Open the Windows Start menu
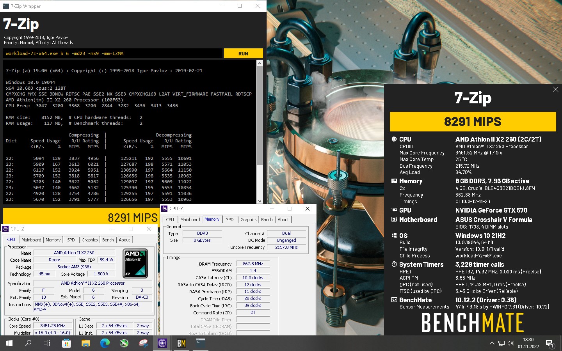 click(9, 343)
